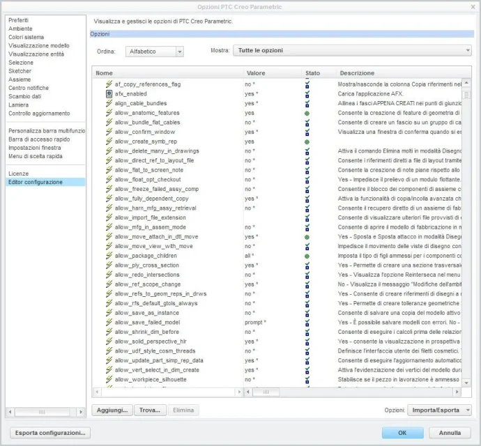Click the Valore column header
Screen dimensions: 481x446
[256, 73]
